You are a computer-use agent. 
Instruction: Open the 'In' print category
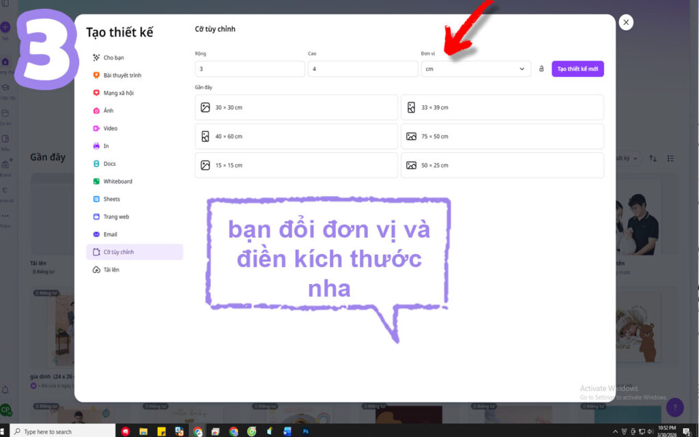(134, 146)
